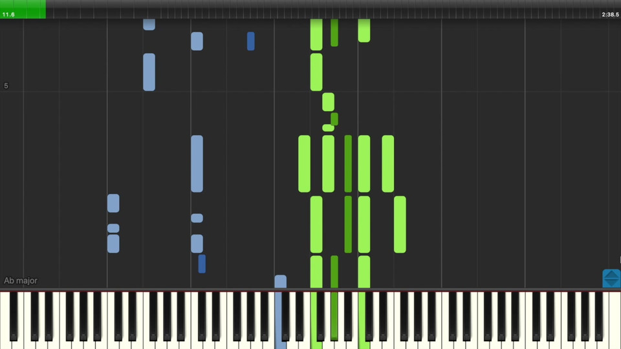The width and height of the screenshot is (621, 349).
Task: Tap the leftmost white piano key
Action: point(6,321)
